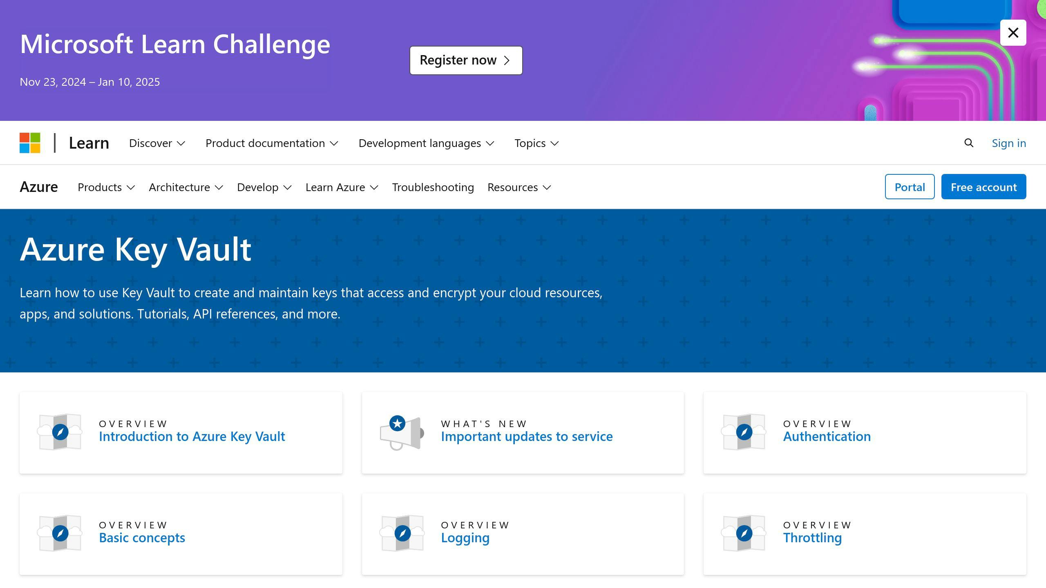Click the Learn home link
1046x588 pixels.
point(89,143)
